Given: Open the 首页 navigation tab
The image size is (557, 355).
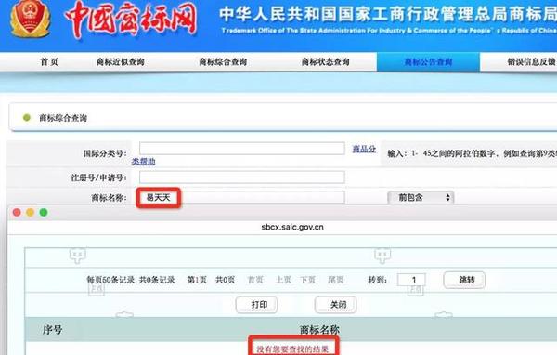Looking at the screenshot, I should (49, 62).
